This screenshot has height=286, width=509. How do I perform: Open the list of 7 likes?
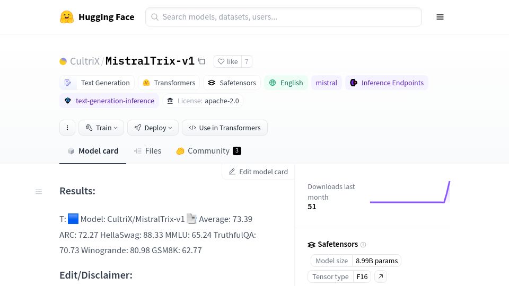tap(247, 61)
